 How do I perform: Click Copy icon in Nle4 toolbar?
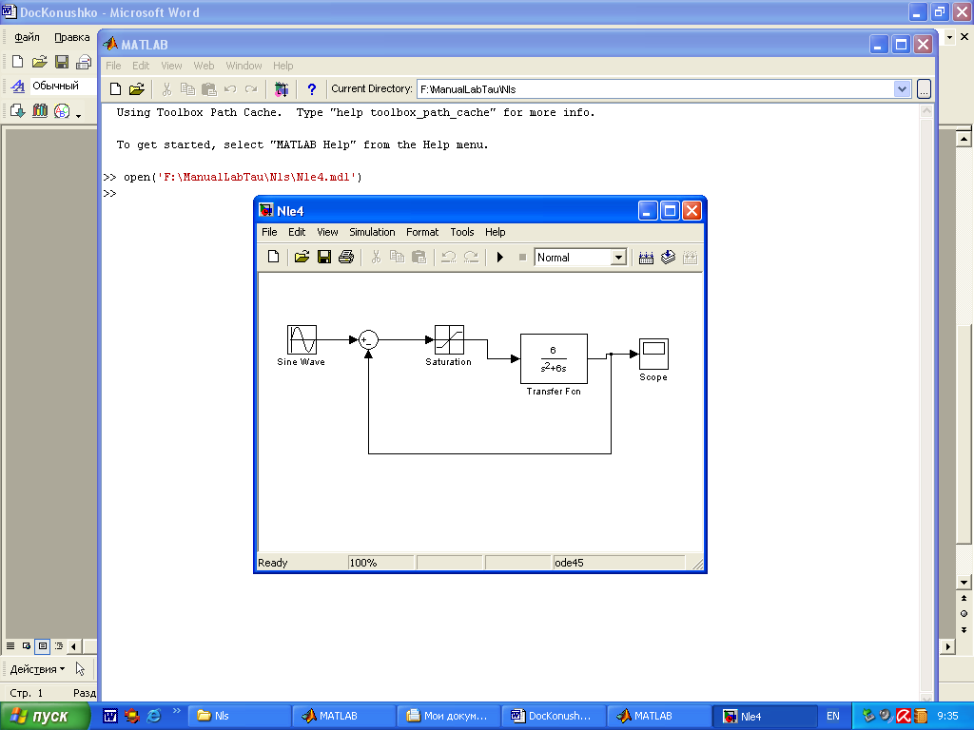click(x=397, y=257)
